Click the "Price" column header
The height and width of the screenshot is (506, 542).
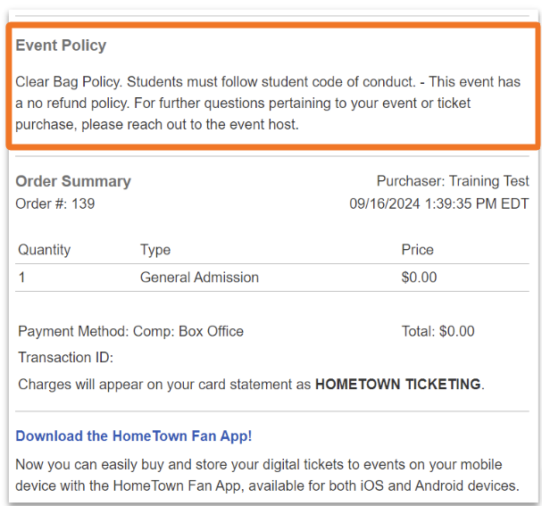[417, 250]
